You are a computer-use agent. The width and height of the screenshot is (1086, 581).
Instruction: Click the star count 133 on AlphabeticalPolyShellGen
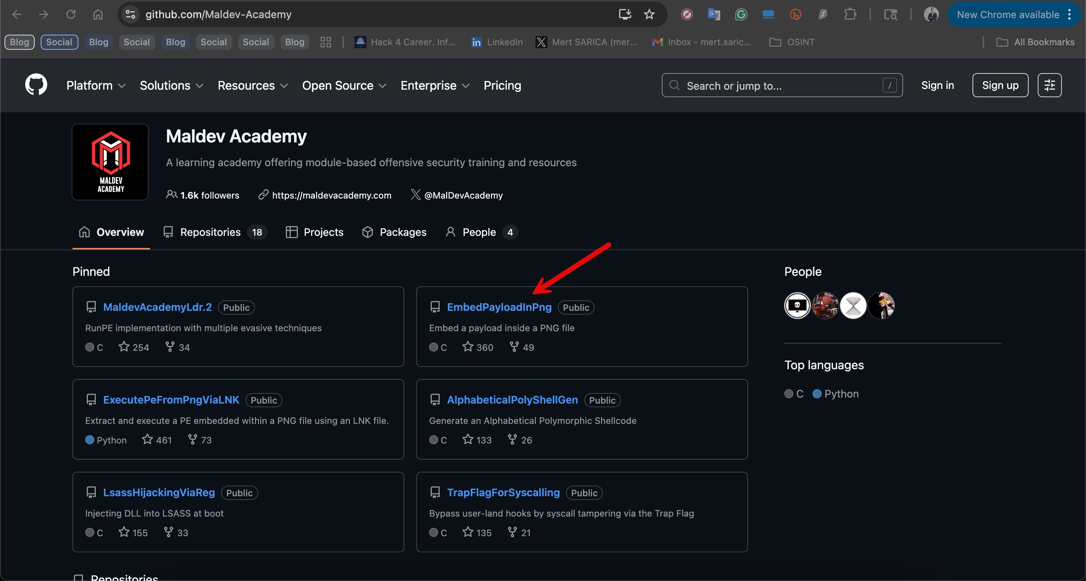[477, 440]
